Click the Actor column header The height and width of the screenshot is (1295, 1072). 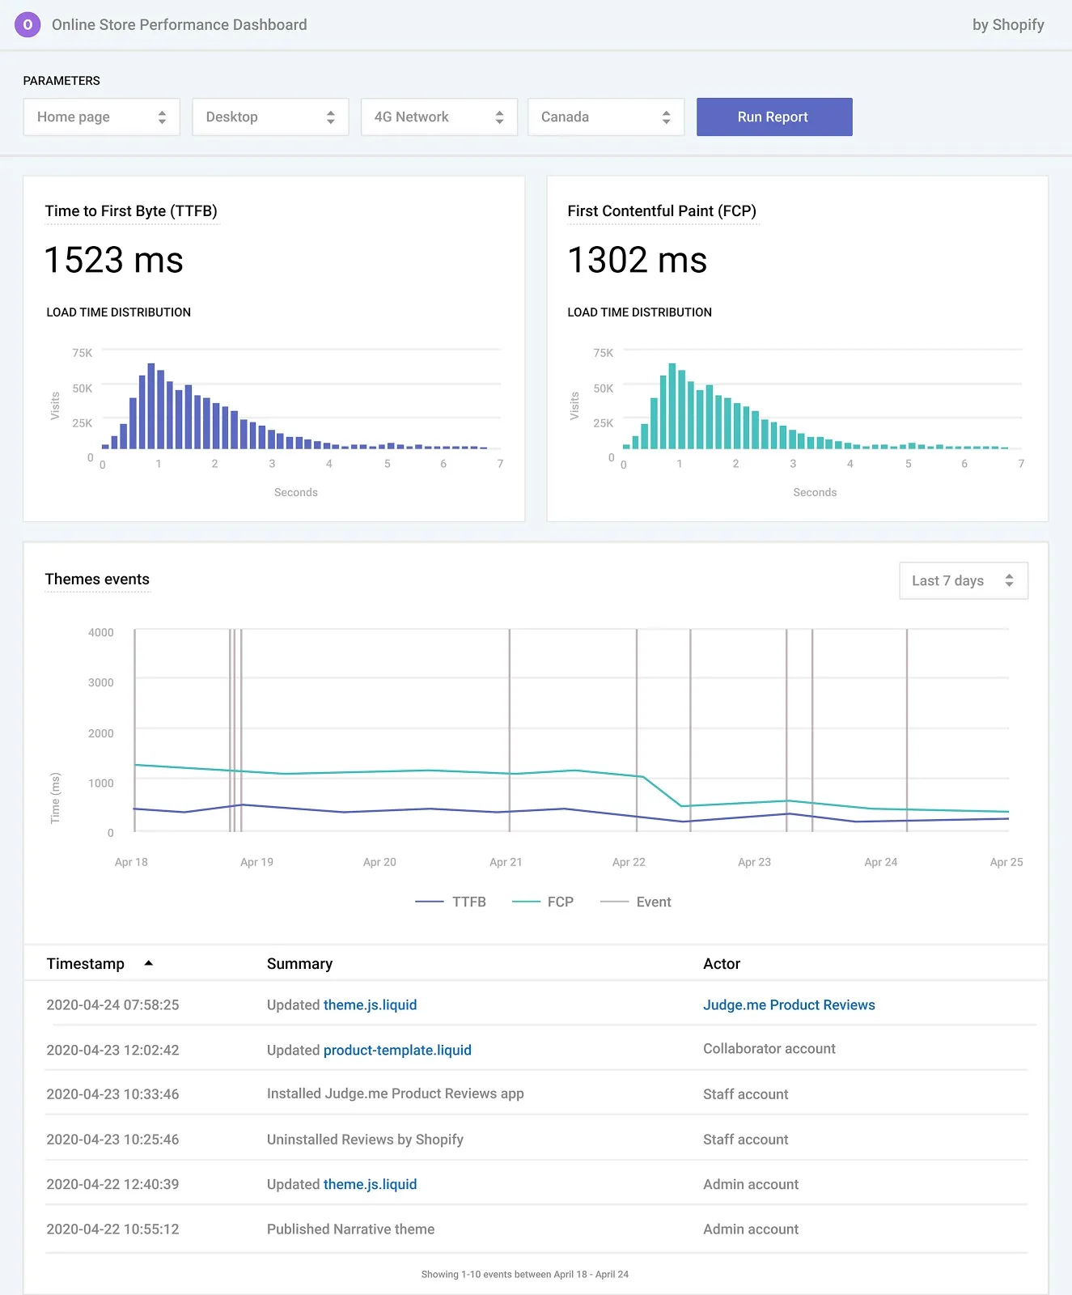722,963
